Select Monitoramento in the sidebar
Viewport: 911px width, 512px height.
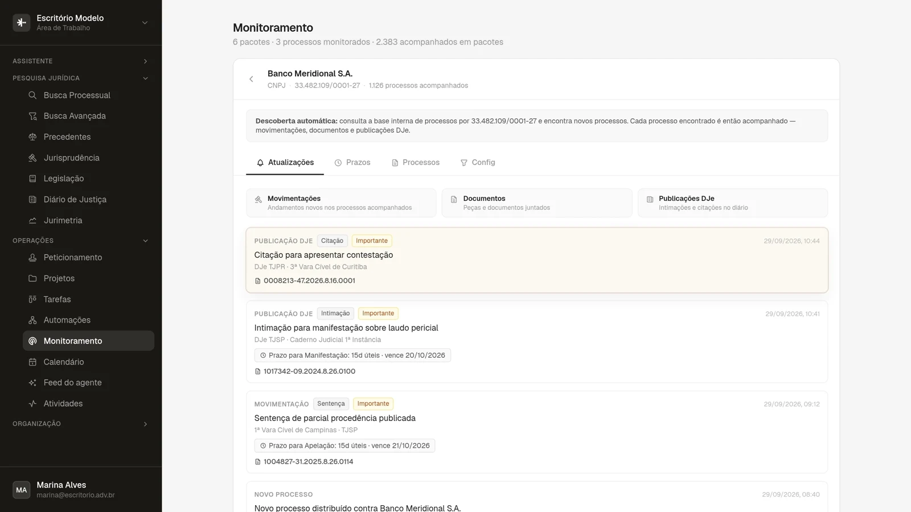pyautogui.click(x=88, y=341)
